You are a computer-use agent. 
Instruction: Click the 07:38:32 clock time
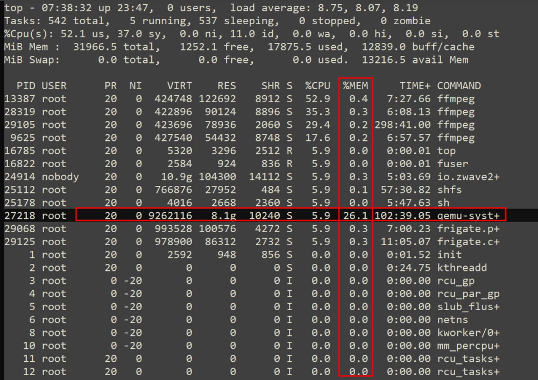[x=67, y=8]
